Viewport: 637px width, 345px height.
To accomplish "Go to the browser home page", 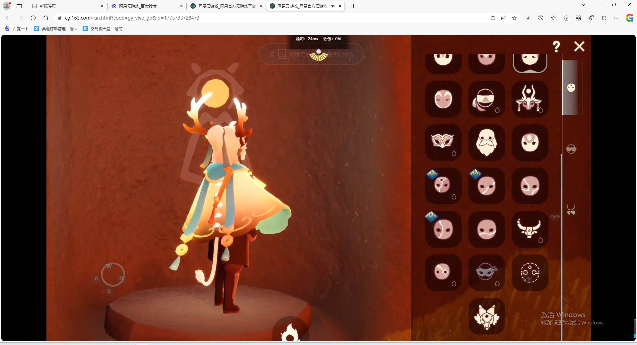I will (46, 18).
